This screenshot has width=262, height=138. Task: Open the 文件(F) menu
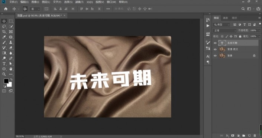13,2
